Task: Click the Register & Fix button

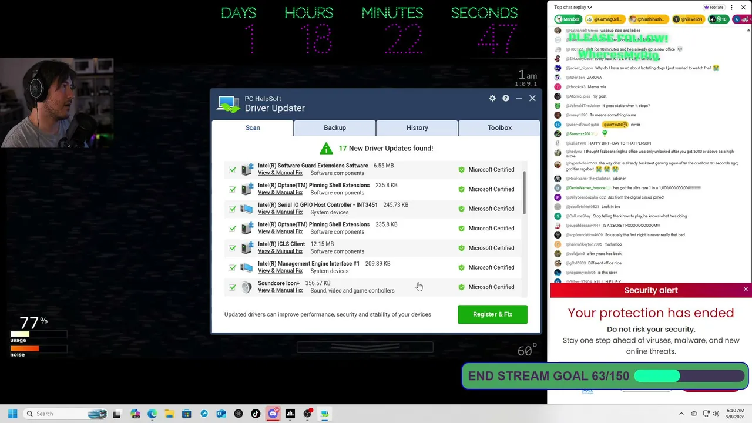Action: [x=492, y=314]
